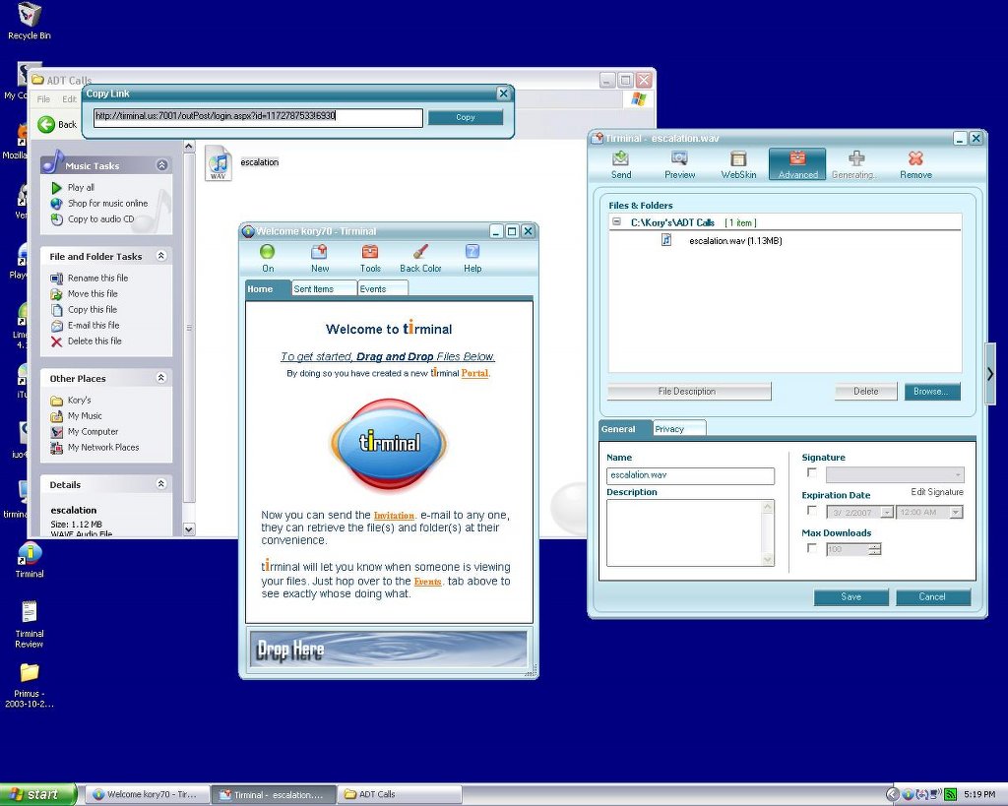The width and height of the screenshot is (1008, 806).
Task: Select the Home tab
Action: (268, 288)
